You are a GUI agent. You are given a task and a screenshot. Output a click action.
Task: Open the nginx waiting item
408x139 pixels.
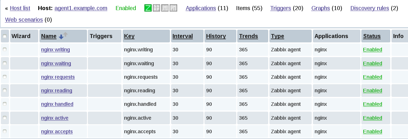pyautogui.click(x=56, y=63)
